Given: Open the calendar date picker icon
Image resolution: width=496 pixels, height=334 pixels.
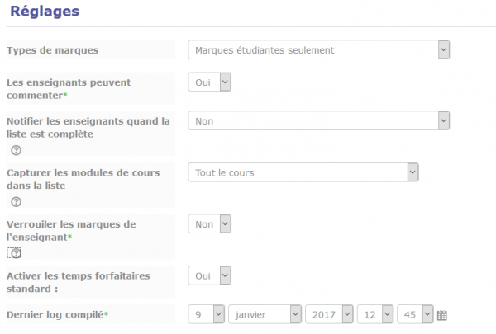Looking at the screenshot, I should coord(441,315).
